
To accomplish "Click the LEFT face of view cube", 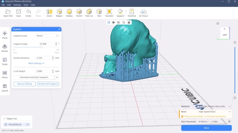I will (x=225, y=35).
